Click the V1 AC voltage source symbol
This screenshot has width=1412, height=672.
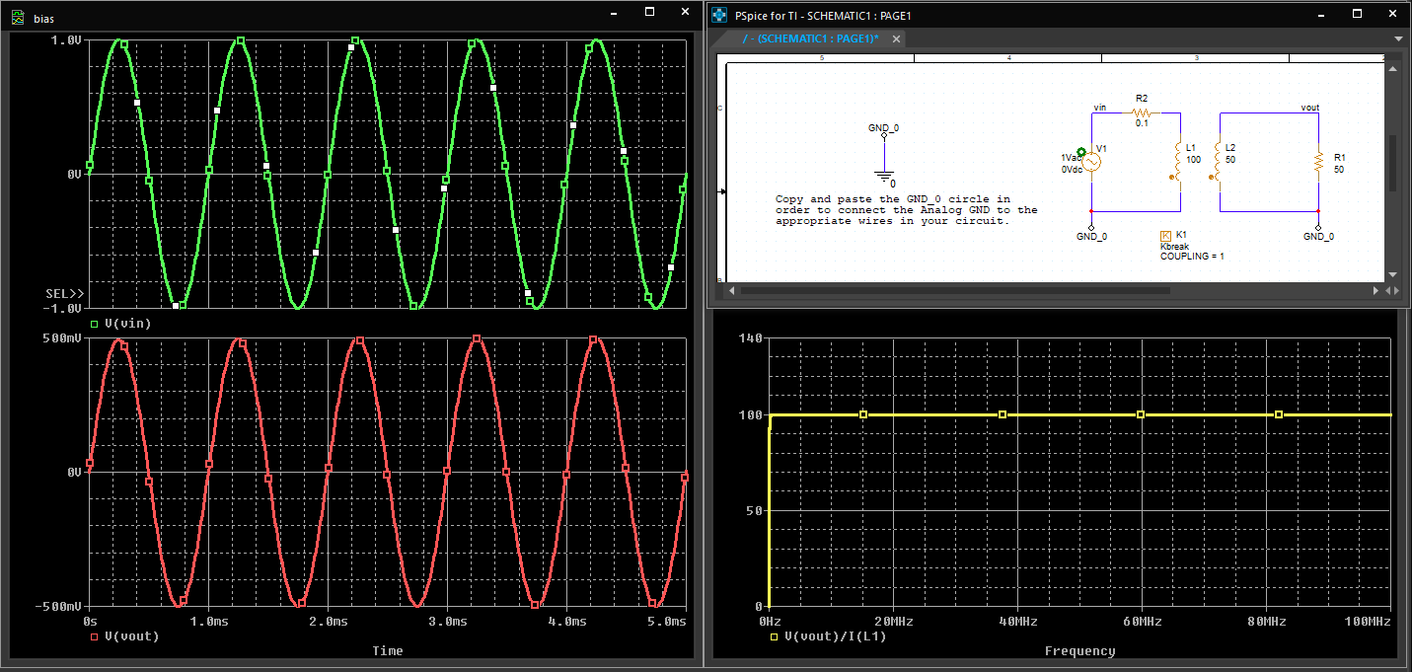pyautogui.click(x=1092, y=163)
